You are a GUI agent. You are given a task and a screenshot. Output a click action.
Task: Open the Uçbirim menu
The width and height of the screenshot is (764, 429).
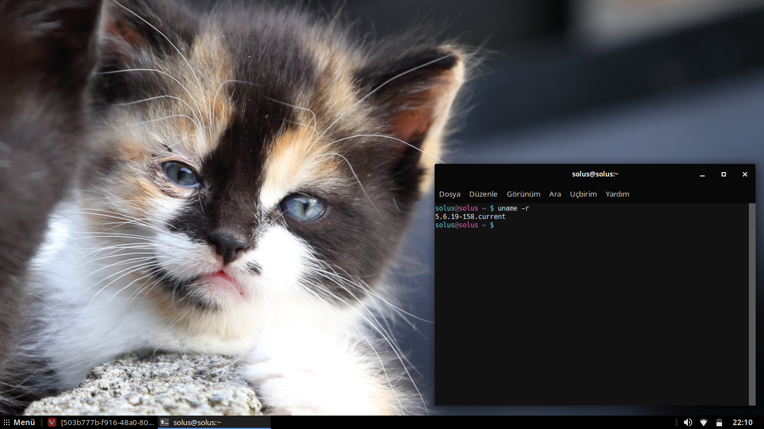583,194
